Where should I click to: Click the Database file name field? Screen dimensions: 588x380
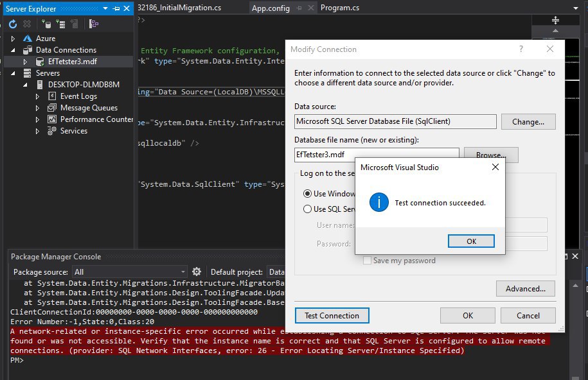(377, 155)
